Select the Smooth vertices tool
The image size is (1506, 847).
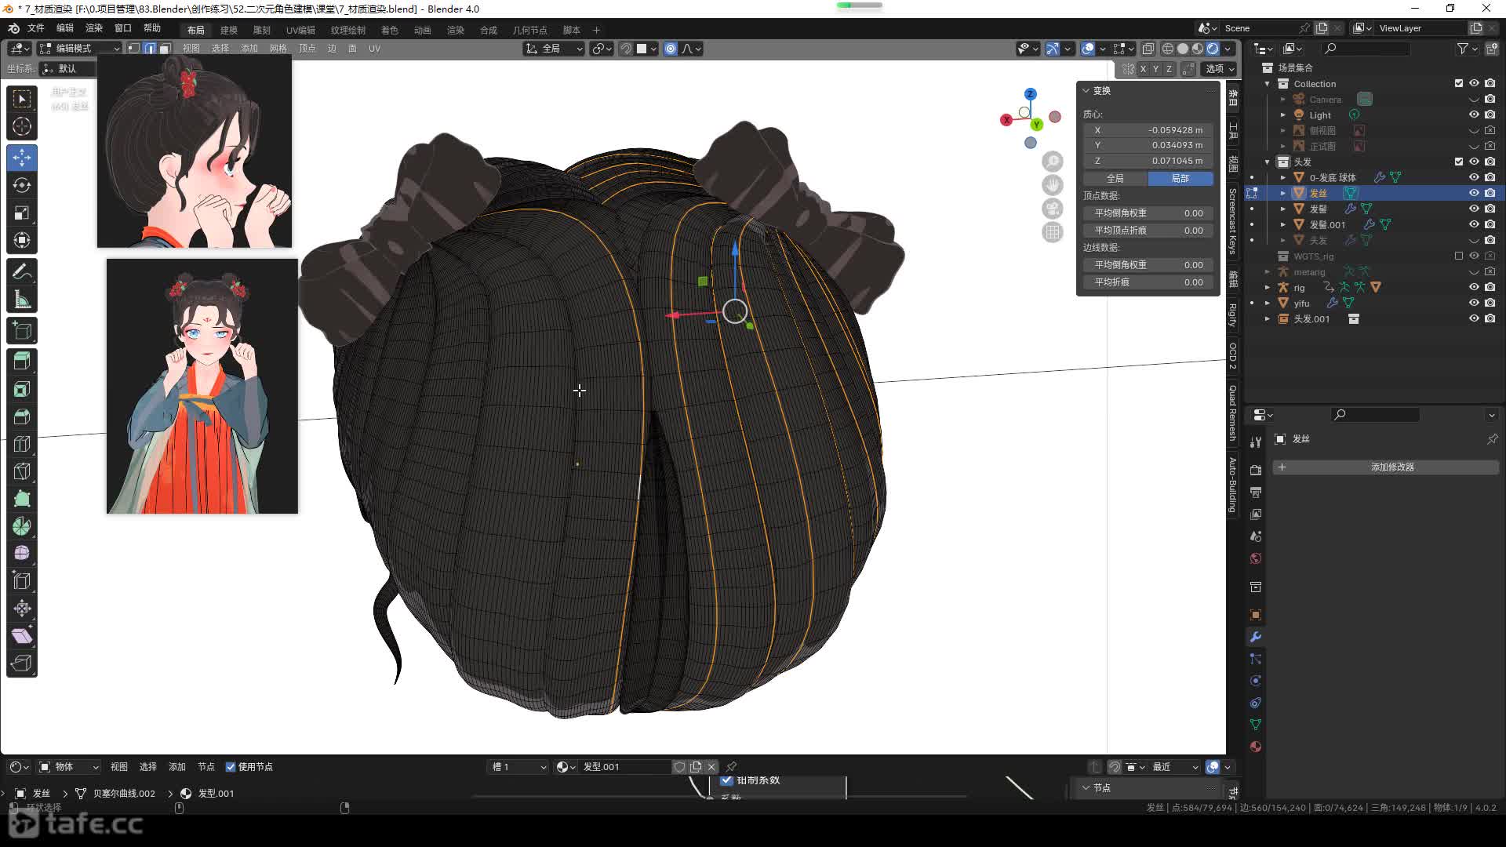(x=22, y=554)
